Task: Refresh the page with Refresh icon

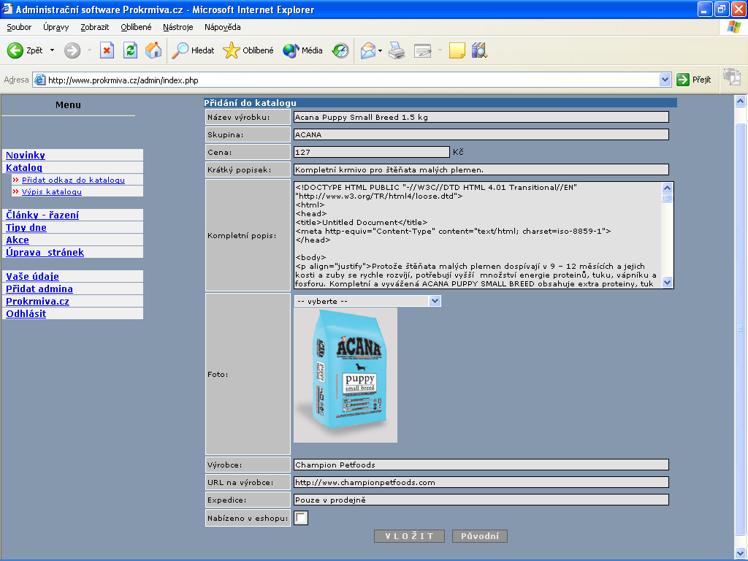Action: pos(130,50)
